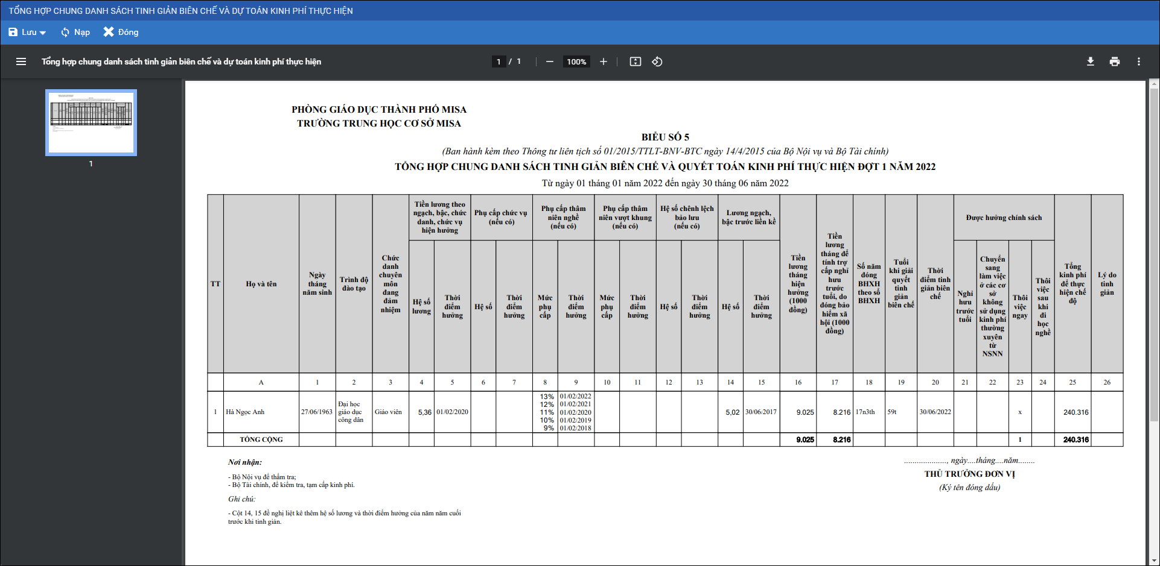
Task: Select page 1 thumbnail in sidebar
Action: point(91,122)
